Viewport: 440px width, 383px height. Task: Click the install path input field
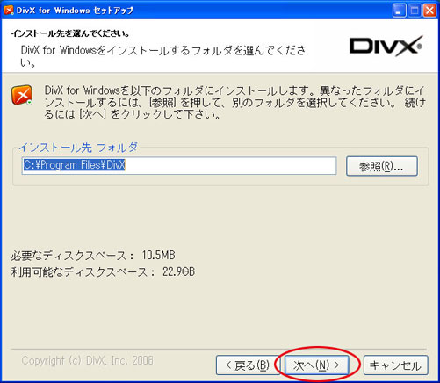(179, 165)
